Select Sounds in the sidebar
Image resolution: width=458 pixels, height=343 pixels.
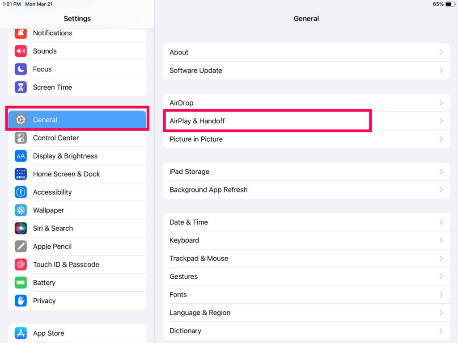77,51
